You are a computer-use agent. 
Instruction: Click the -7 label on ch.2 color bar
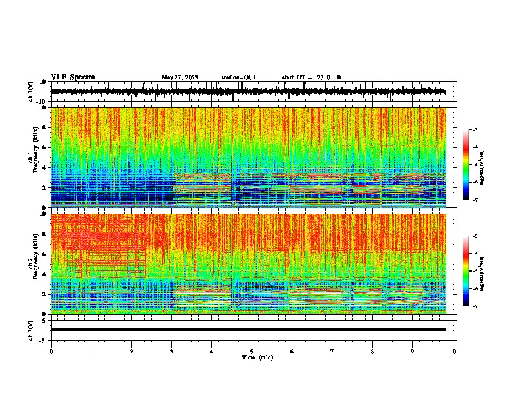click(x=475, y=306)
